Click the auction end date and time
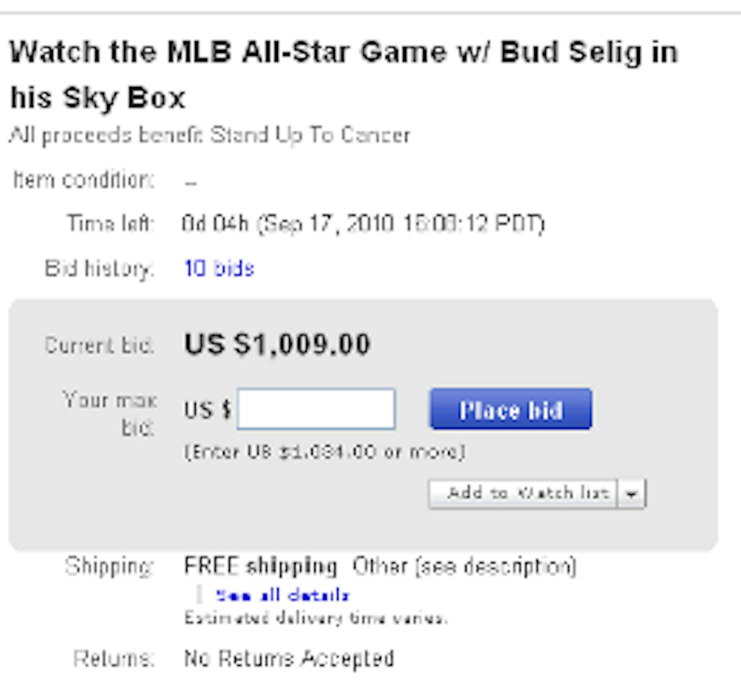741x681 pixels. 400,223
